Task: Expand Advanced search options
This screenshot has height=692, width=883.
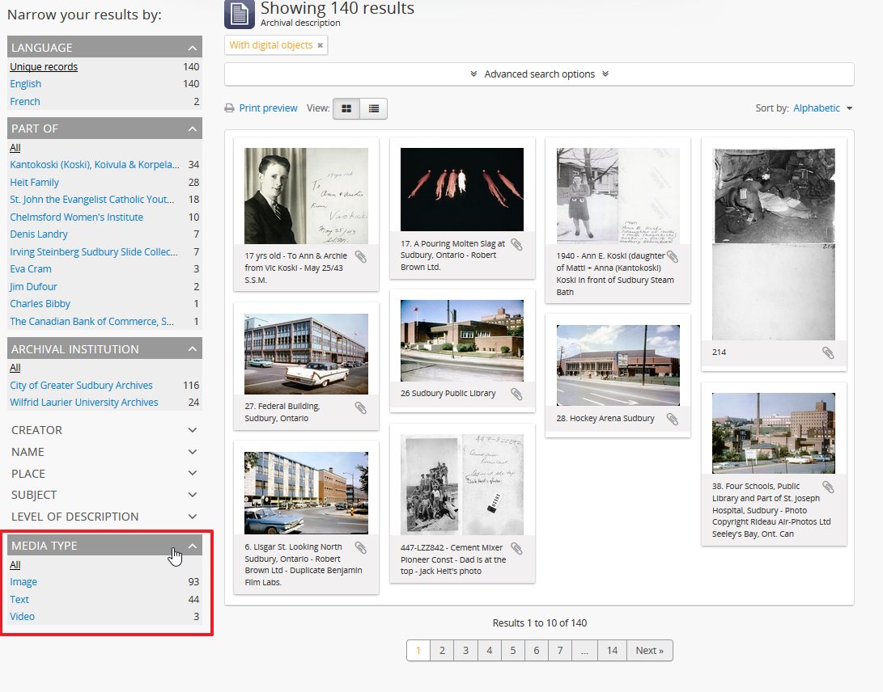Action: point(539,74)
